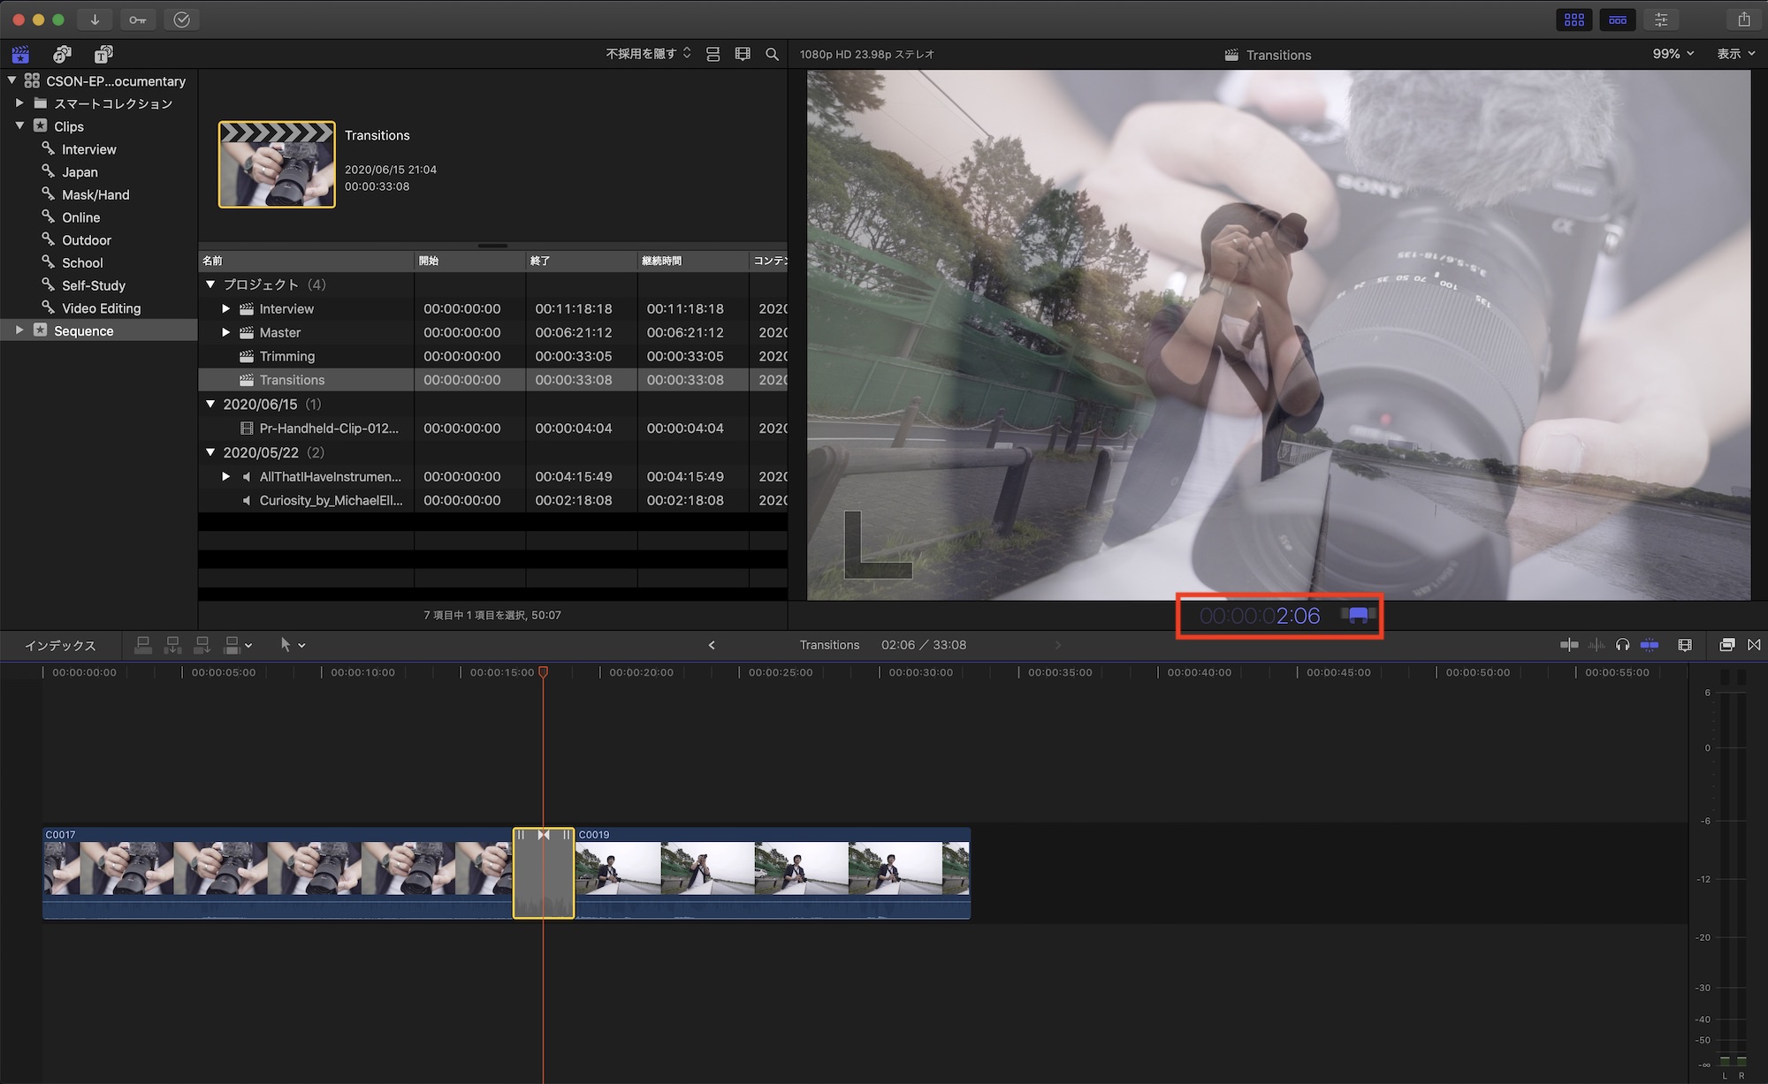This screenshot has height=1084, width=1768.
Task: Open the Photos and Audio sidebar
Action: pyautogui.click(x=62, y=55)
